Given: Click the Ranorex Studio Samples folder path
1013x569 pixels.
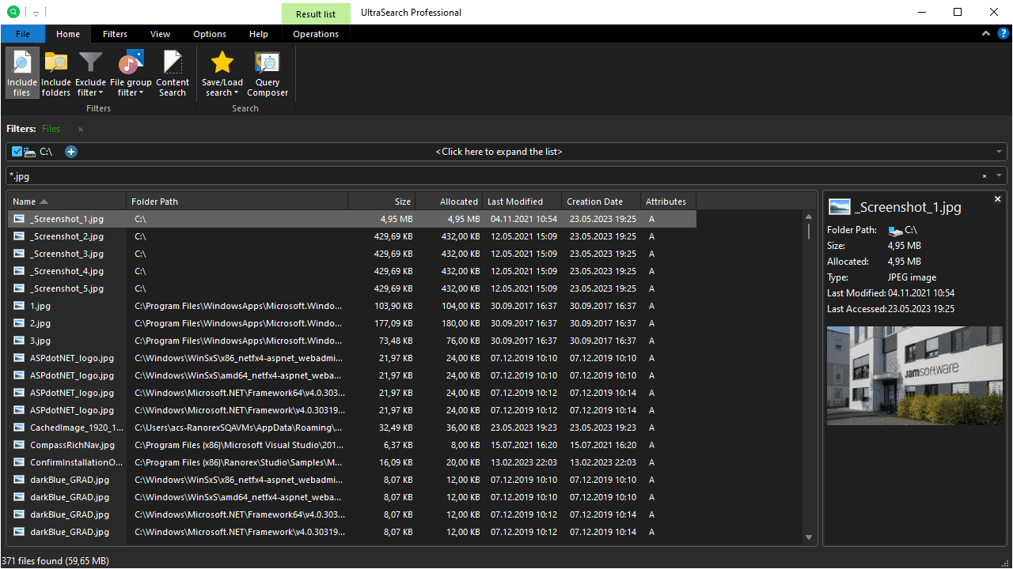Looking at the screenshot, I should point(238,462).
